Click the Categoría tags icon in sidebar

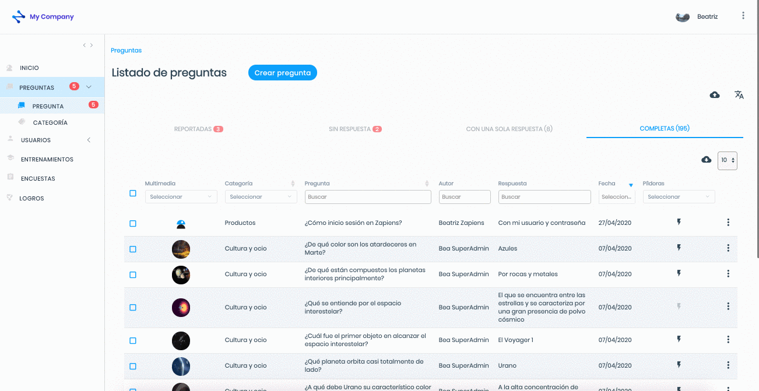coord(22,122)
